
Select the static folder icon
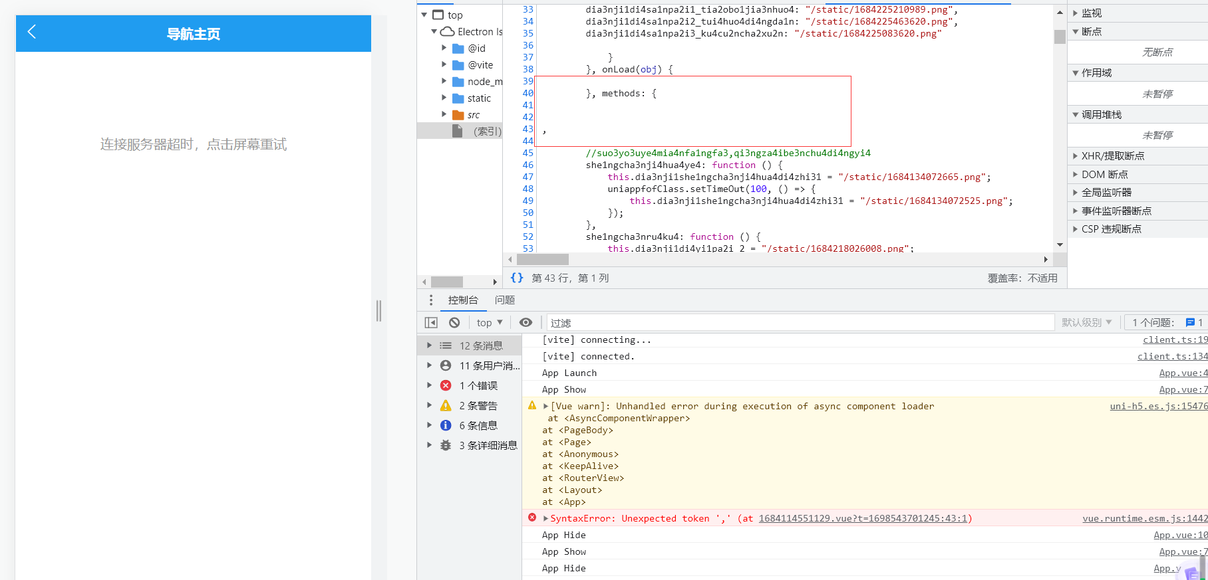[x=458, y=98]
